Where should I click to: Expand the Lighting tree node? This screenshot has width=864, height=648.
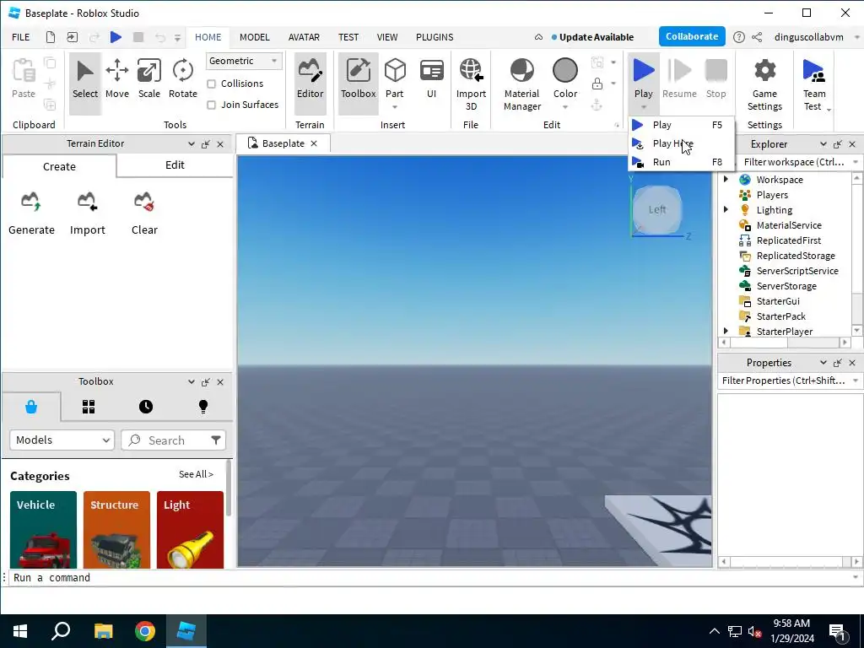point(726,209)
